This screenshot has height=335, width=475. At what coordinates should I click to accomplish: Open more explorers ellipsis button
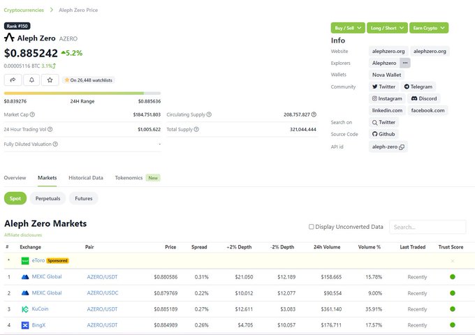tap(405, 63)
